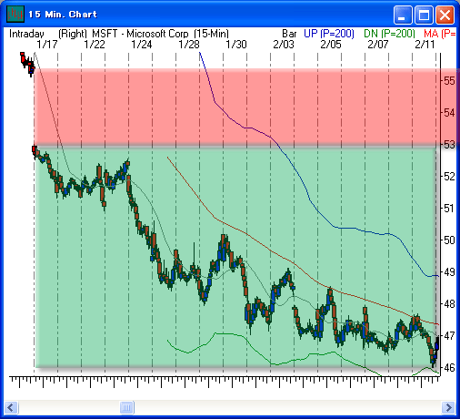The height and width of the screenshot is (419, 460).
Task: Select the MSFT - Microsoft Corp title text
Action: [x=140, y=34]
